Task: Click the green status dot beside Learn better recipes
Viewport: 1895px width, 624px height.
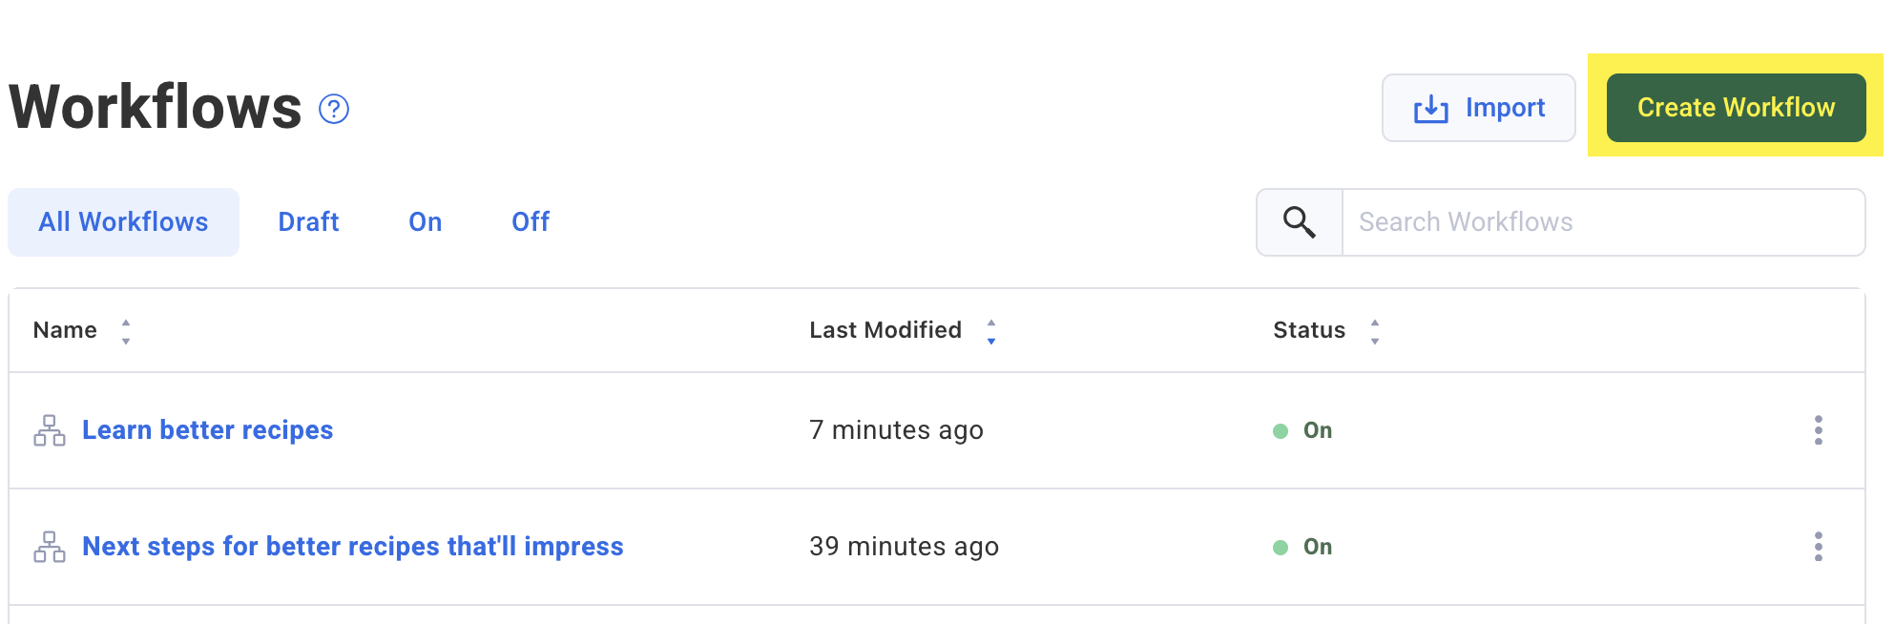Action: (x=1280, y=430)
